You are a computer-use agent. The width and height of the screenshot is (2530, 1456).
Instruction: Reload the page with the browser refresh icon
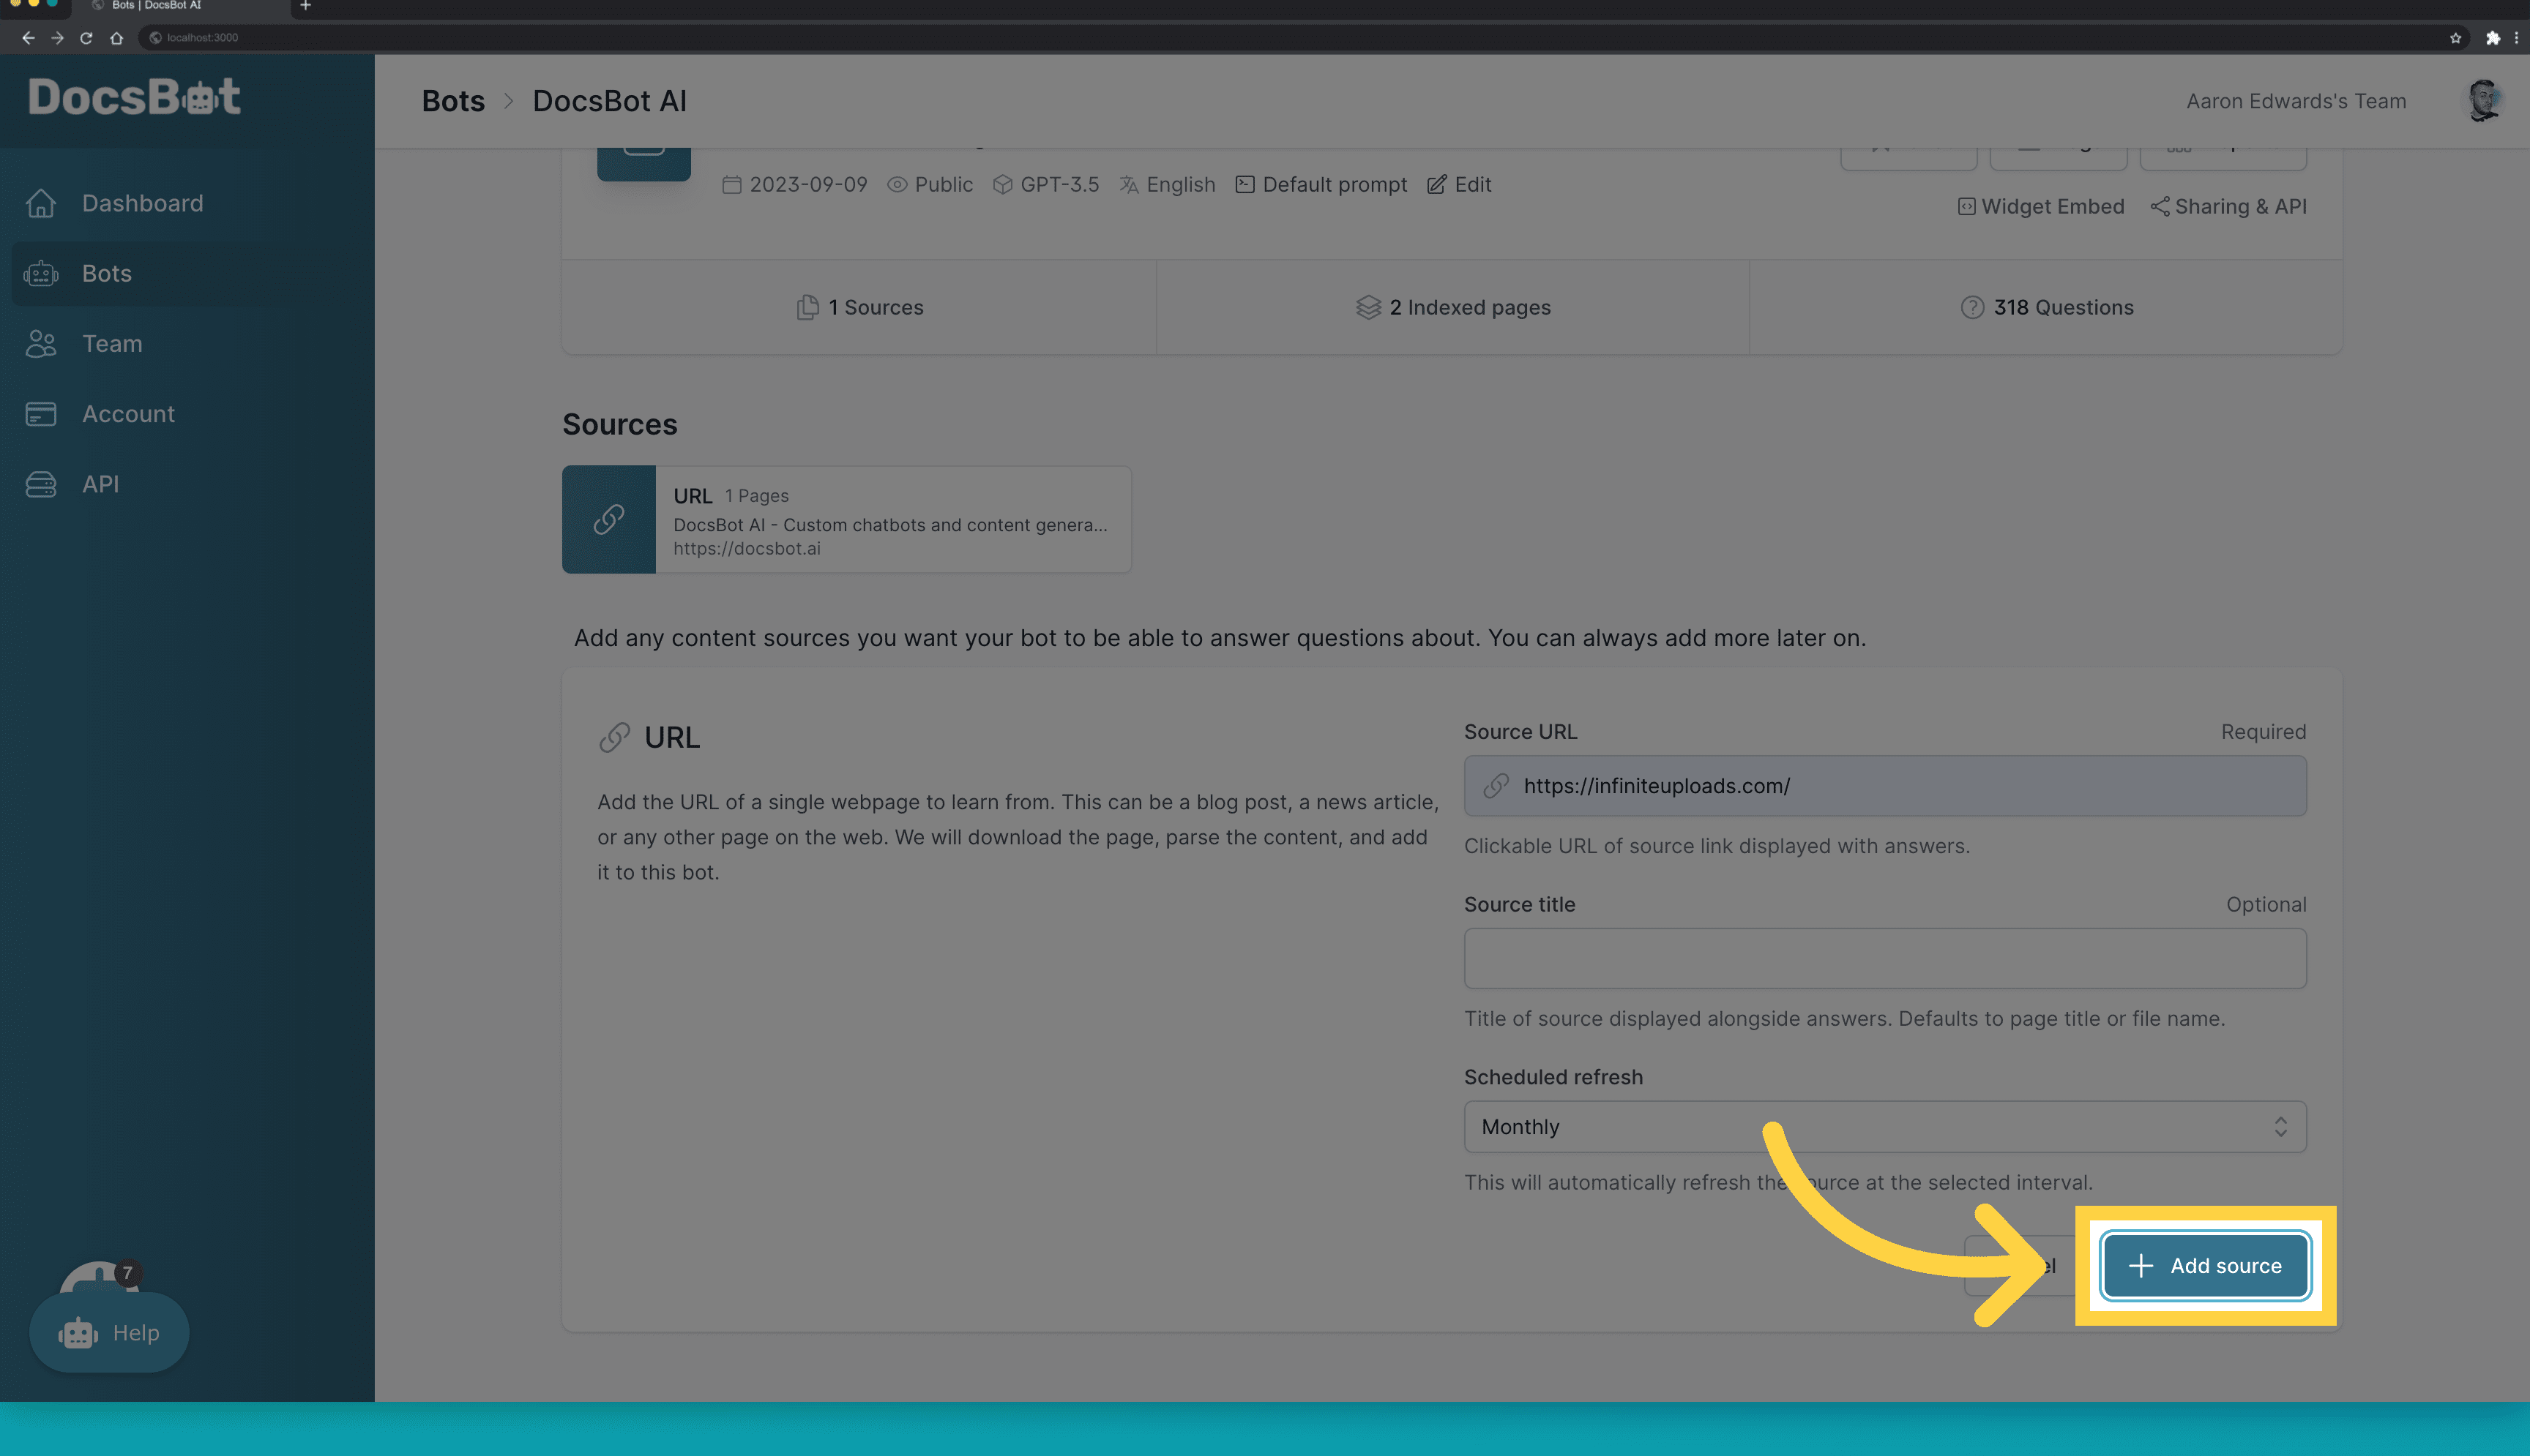[x=86, y=38]
